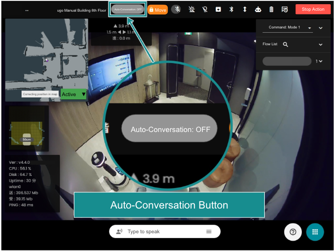Click the 50cm obstacle sensor view
Viewport: 334px width, 251px height.
27,128
